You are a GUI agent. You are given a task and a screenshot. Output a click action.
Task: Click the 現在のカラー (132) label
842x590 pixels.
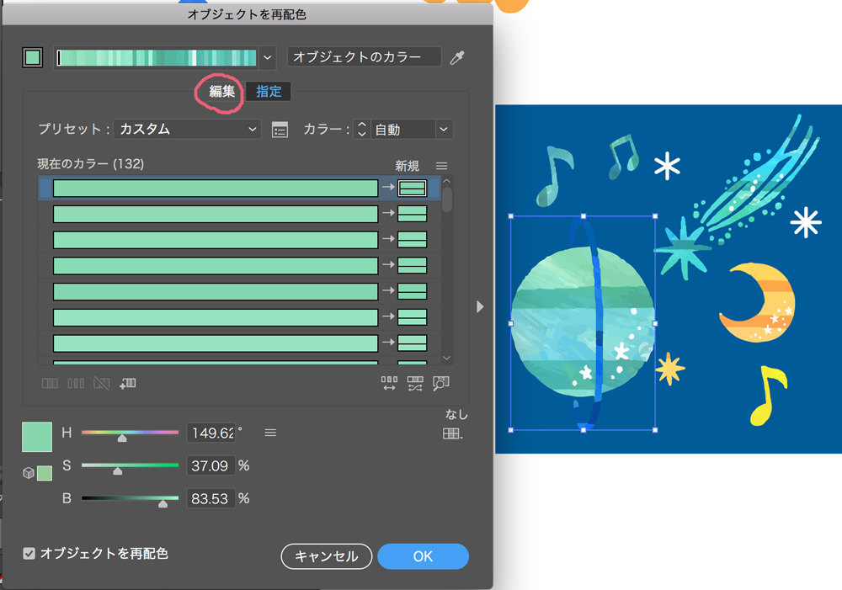coord(91,164)
